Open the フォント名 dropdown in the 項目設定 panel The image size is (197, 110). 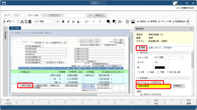pos(182,58)
